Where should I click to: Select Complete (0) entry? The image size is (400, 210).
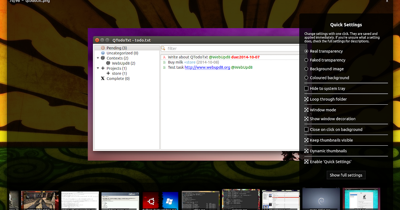tap(118, 79)
